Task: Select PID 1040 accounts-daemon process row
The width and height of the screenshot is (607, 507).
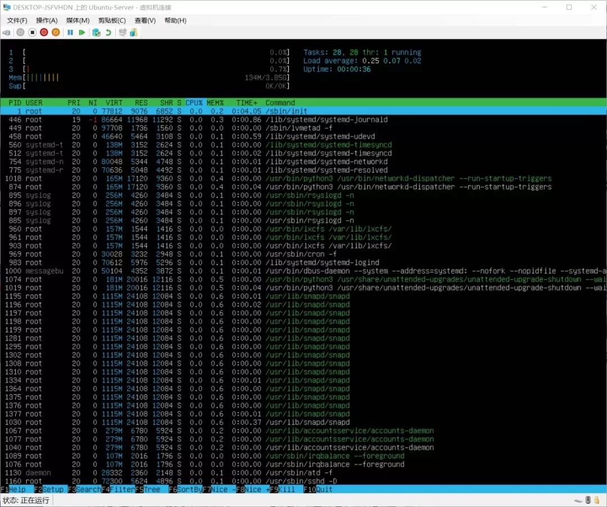Action: coord(303,447)
